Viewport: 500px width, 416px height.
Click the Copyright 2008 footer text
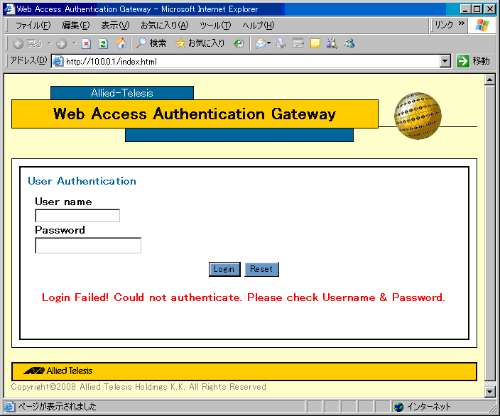tap(138, 387)
